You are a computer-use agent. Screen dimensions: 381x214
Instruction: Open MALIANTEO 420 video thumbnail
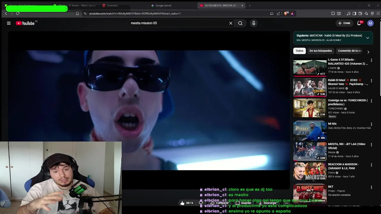coord(310,68)
